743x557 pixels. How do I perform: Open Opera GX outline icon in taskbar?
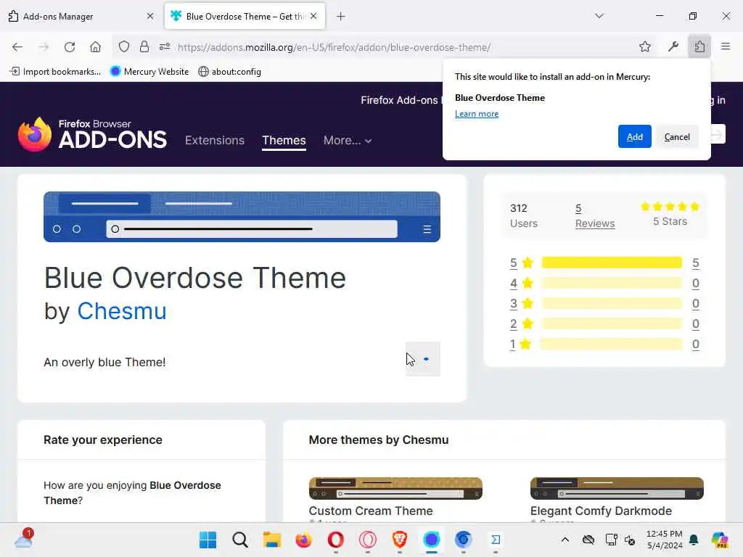pyautogui.click(x=368, y=540)
